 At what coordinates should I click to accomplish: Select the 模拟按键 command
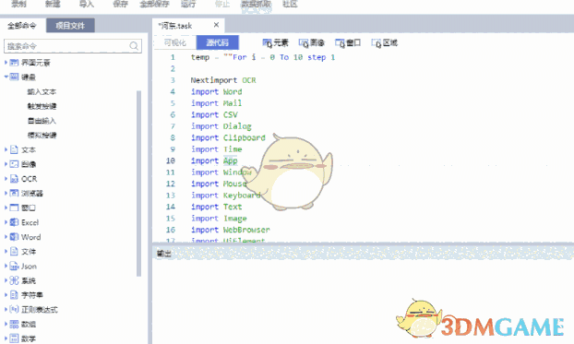42,136
